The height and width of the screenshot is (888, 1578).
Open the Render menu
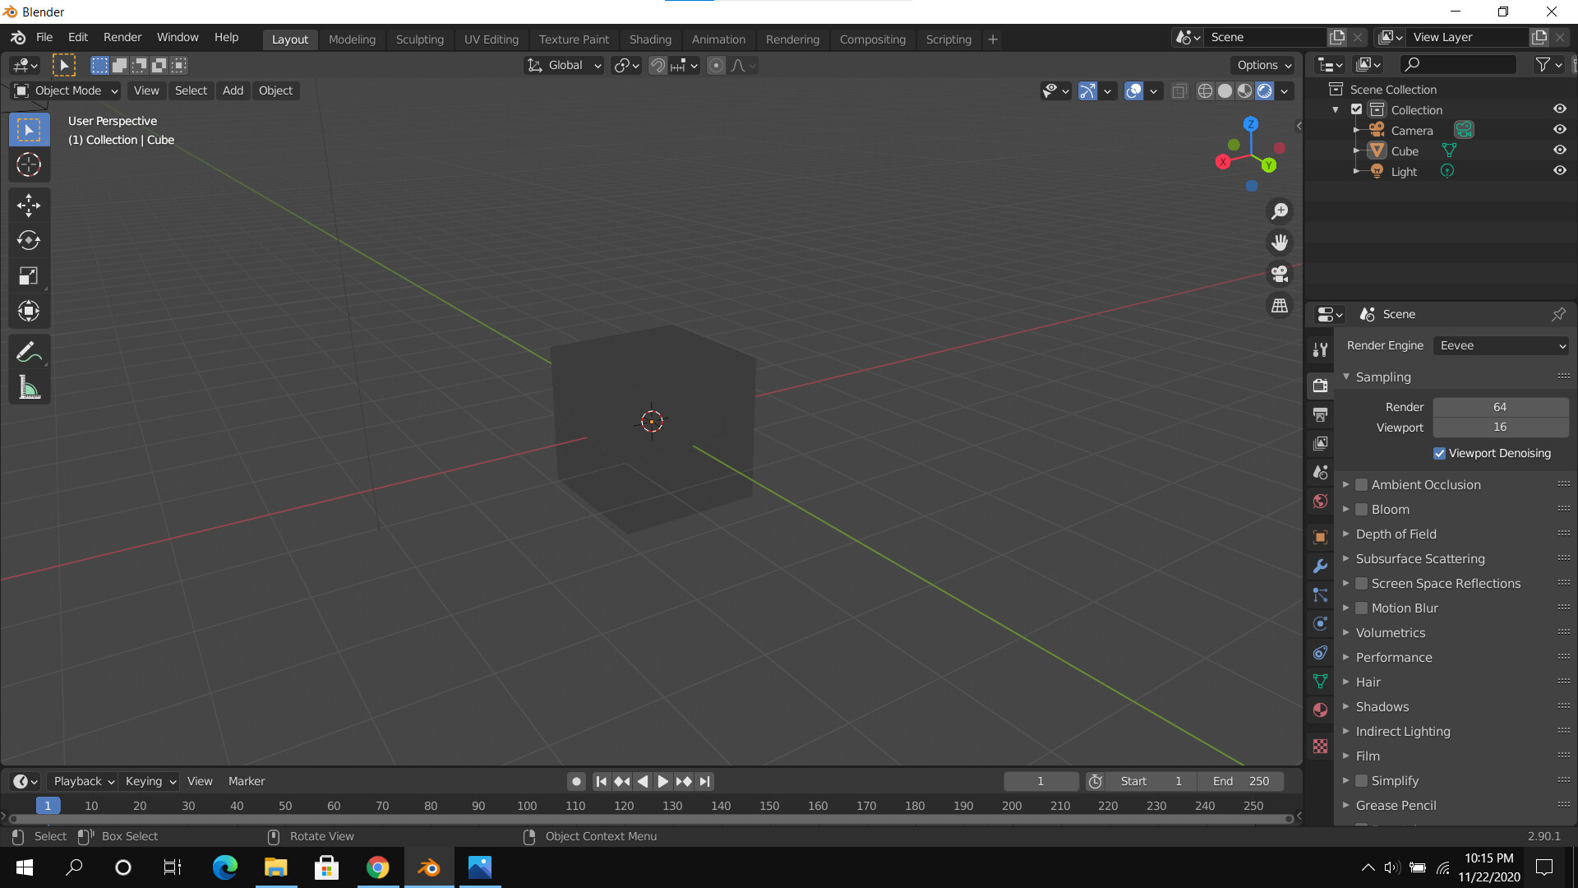(122, 38)
